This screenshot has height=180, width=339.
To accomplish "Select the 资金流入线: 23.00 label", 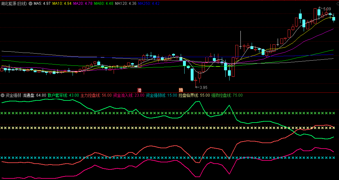I will tap(129, 95).
